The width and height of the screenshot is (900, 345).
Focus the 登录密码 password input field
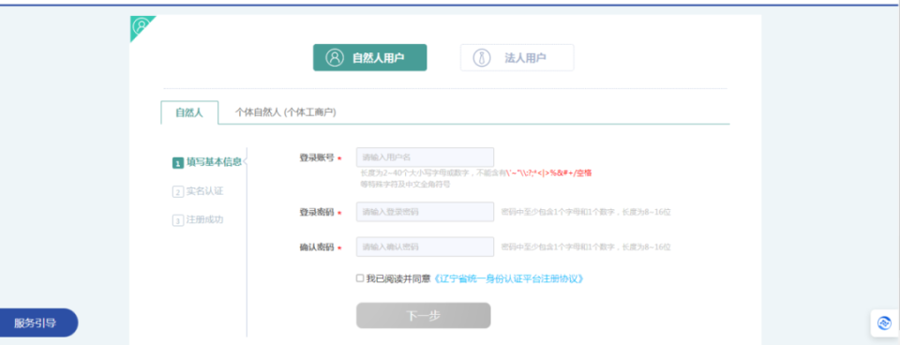pyautogui.click(x=425, y=212)
